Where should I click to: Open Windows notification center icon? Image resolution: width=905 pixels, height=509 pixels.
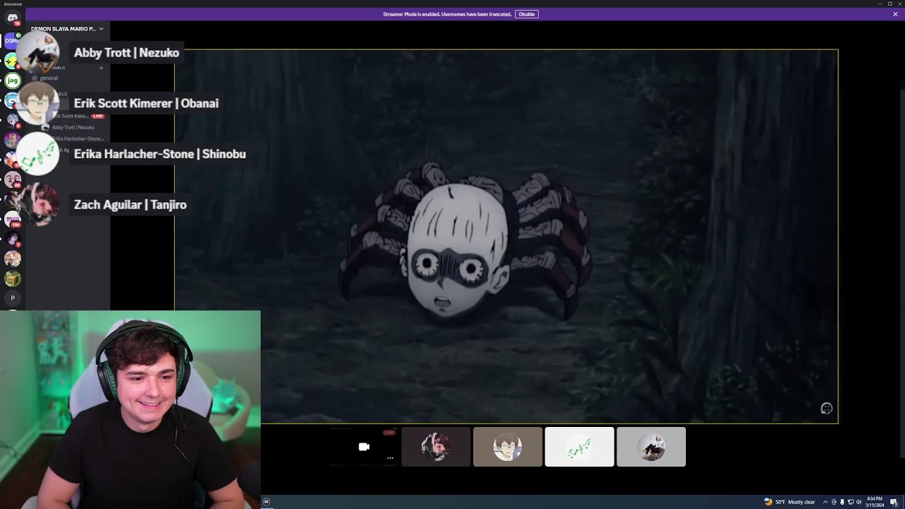point(894,502)
